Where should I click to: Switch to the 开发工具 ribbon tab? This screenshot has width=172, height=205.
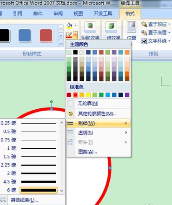pos(103,13)
